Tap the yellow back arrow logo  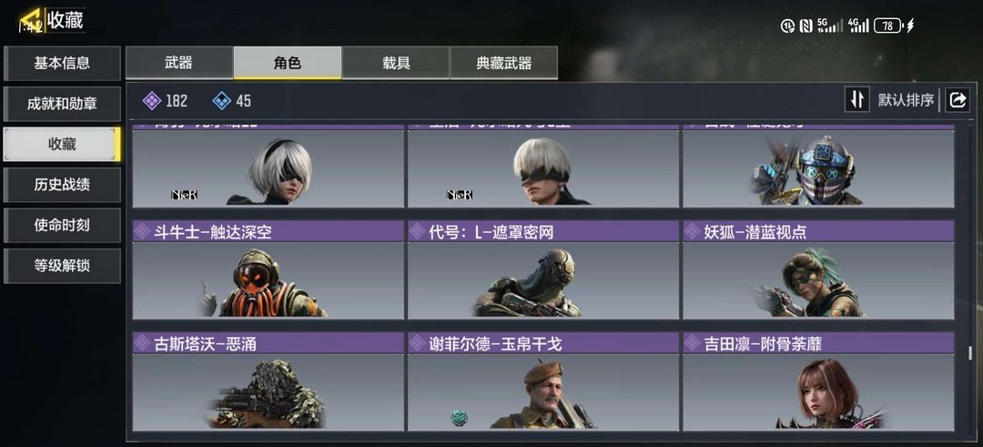click(30, 21)
